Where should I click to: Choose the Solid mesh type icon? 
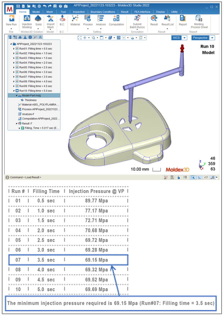point(38,18)
